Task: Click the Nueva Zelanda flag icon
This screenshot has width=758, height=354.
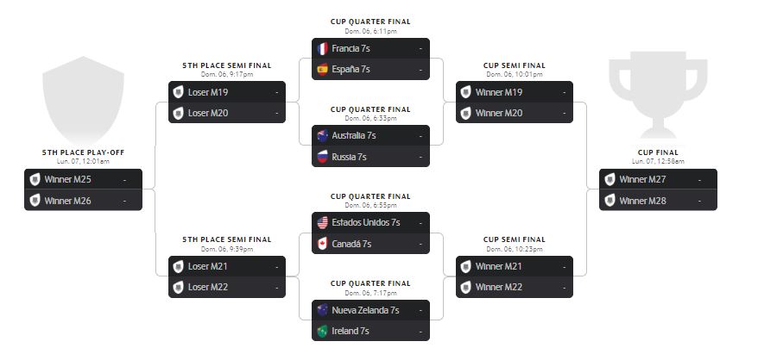Action: click(x=323, y=309)
